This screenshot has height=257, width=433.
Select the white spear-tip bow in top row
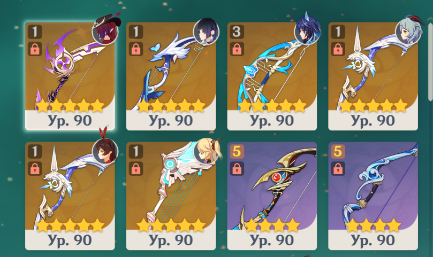pos(373,76)
